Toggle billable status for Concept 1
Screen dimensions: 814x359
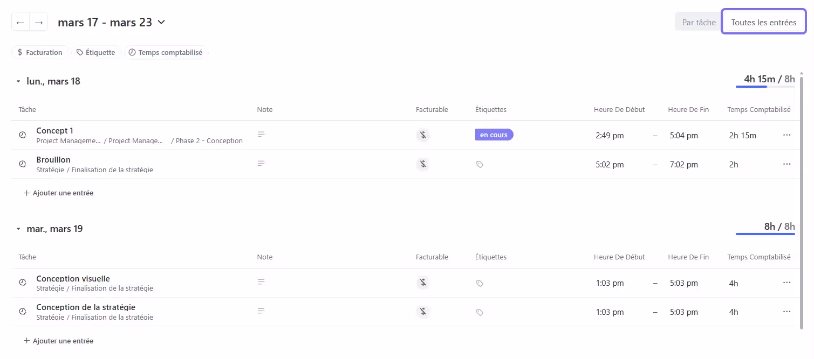423,135
